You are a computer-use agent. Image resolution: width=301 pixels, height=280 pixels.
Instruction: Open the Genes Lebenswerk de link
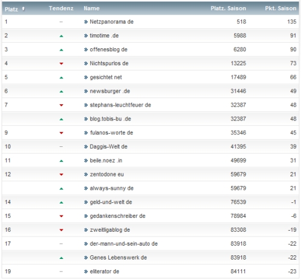pyautogui.click(x=118, y=258)
